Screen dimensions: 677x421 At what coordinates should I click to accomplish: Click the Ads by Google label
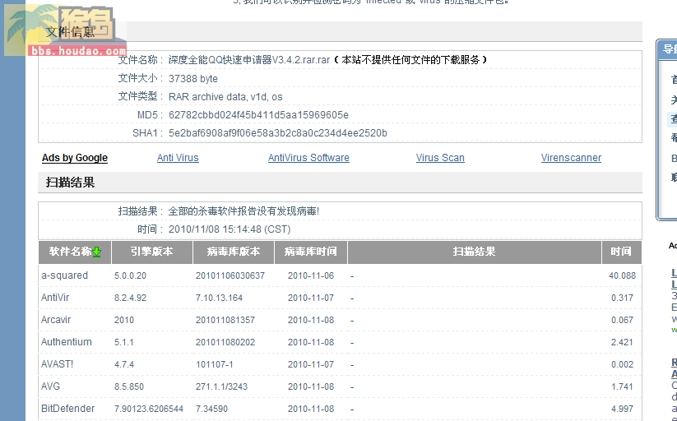75,158
